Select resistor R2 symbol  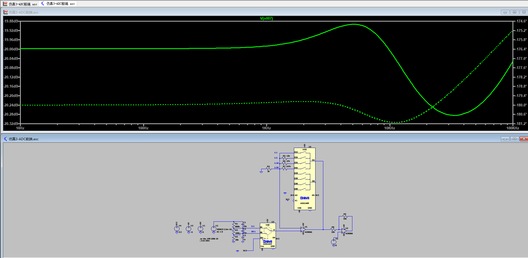(x=234, y=231)
